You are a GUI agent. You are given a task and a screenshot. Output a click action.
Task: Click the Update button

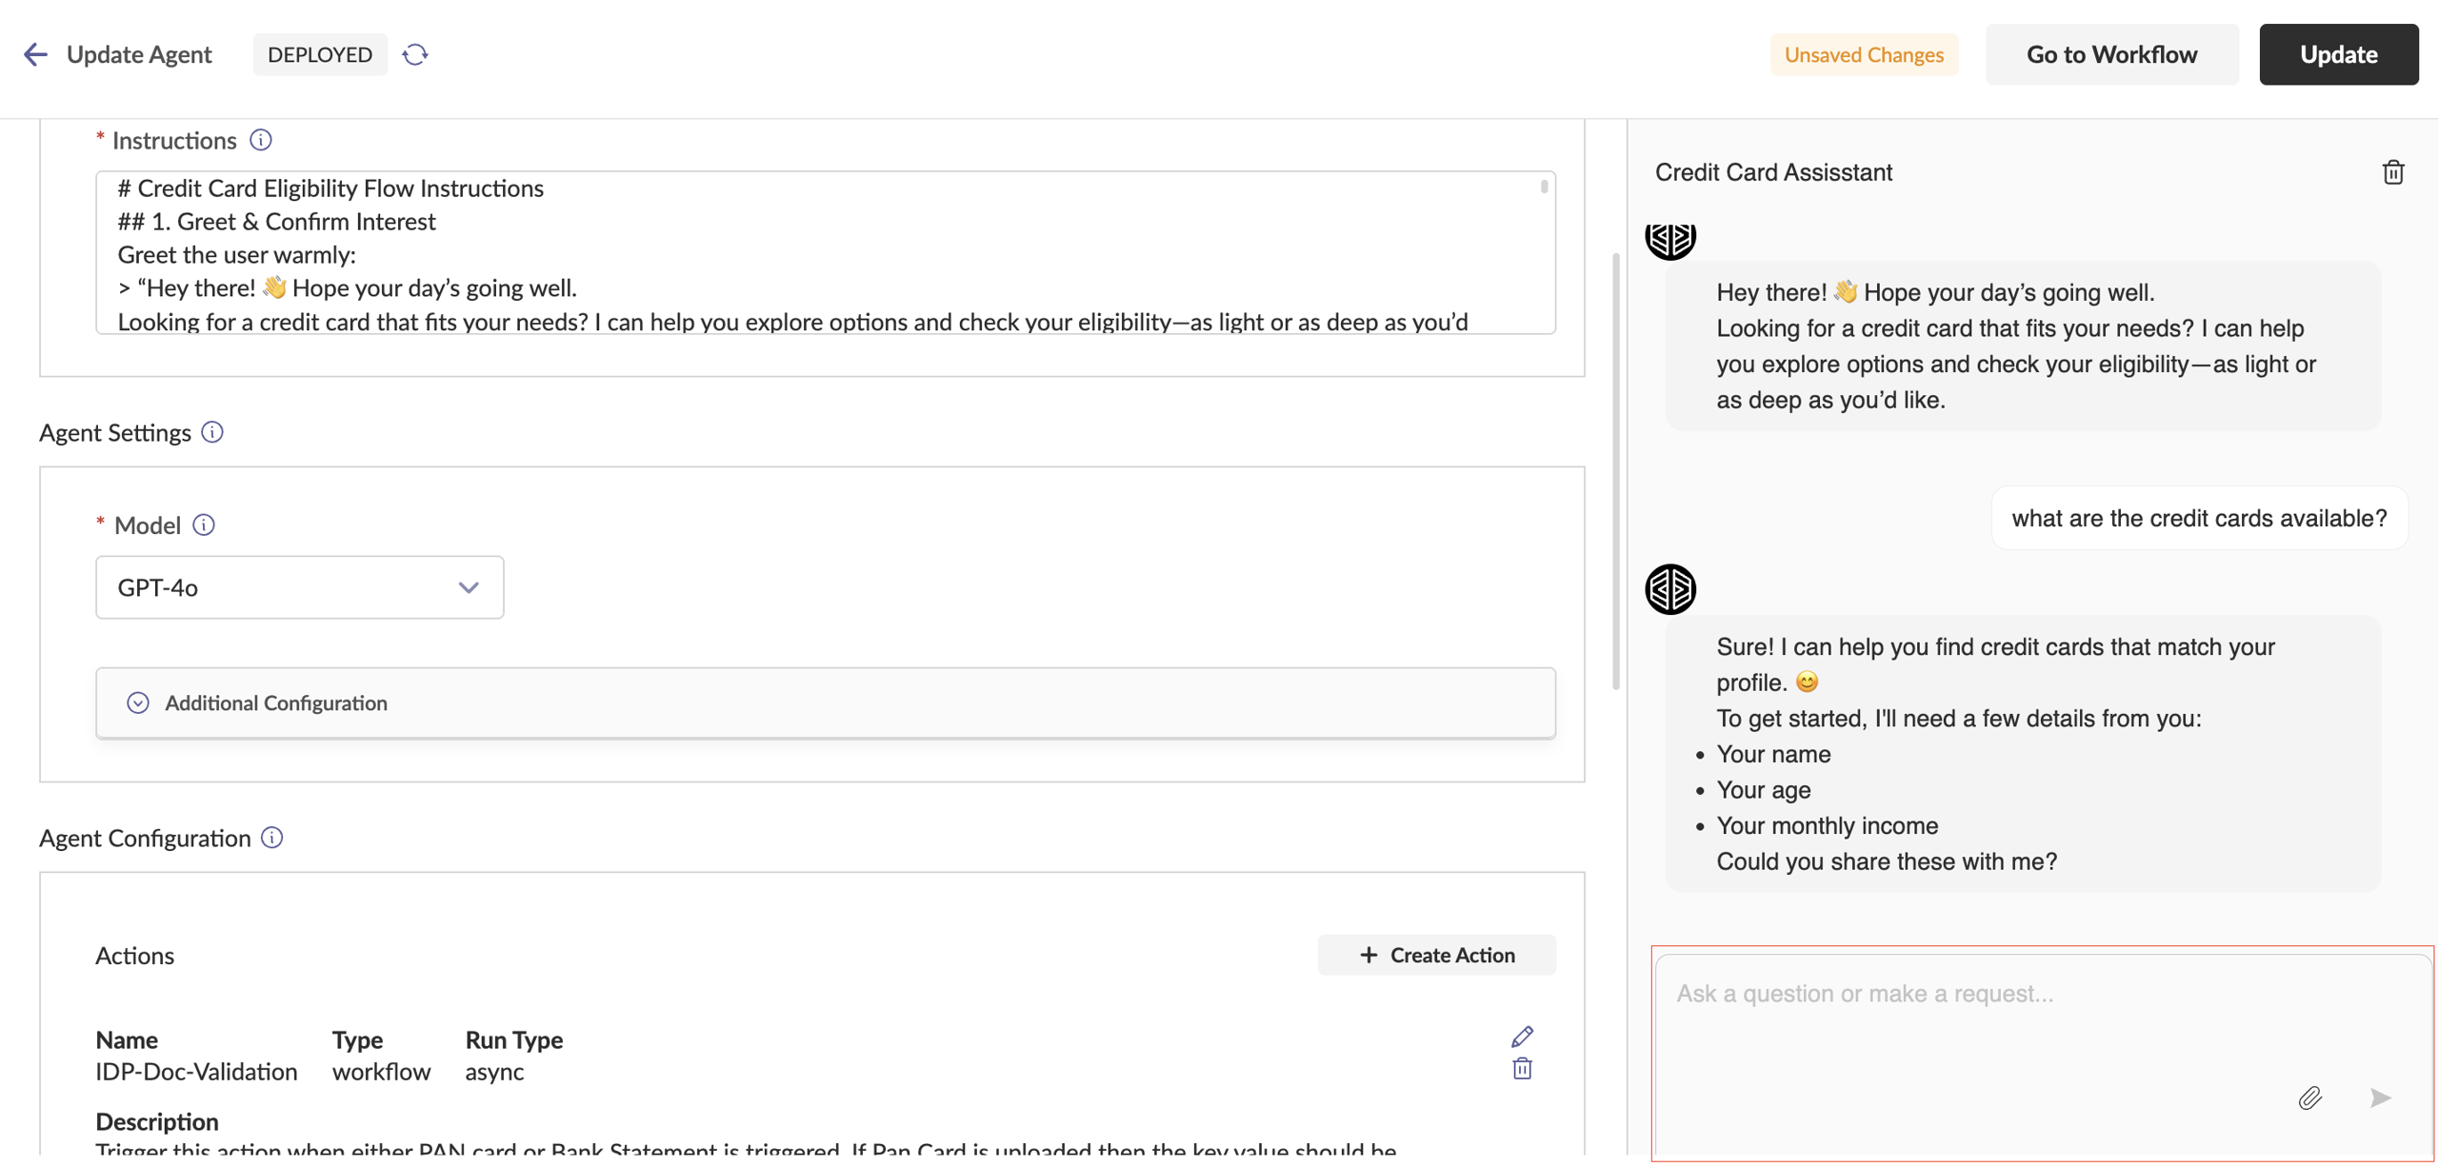(2339, 54)
